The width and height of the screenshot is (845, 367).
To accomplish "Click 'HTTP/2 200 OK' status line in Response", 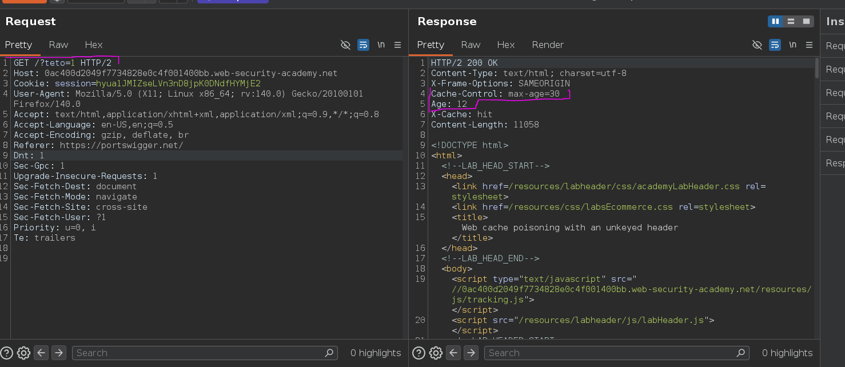I will (464, 63).
